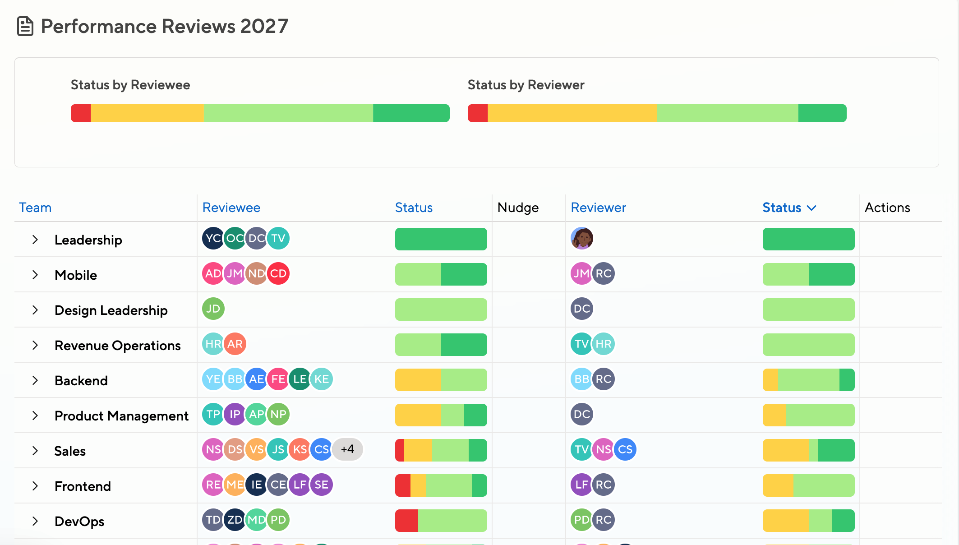
Task: Open the Leadership reviewer photo avatar
Action: click(x=582, y=238)
